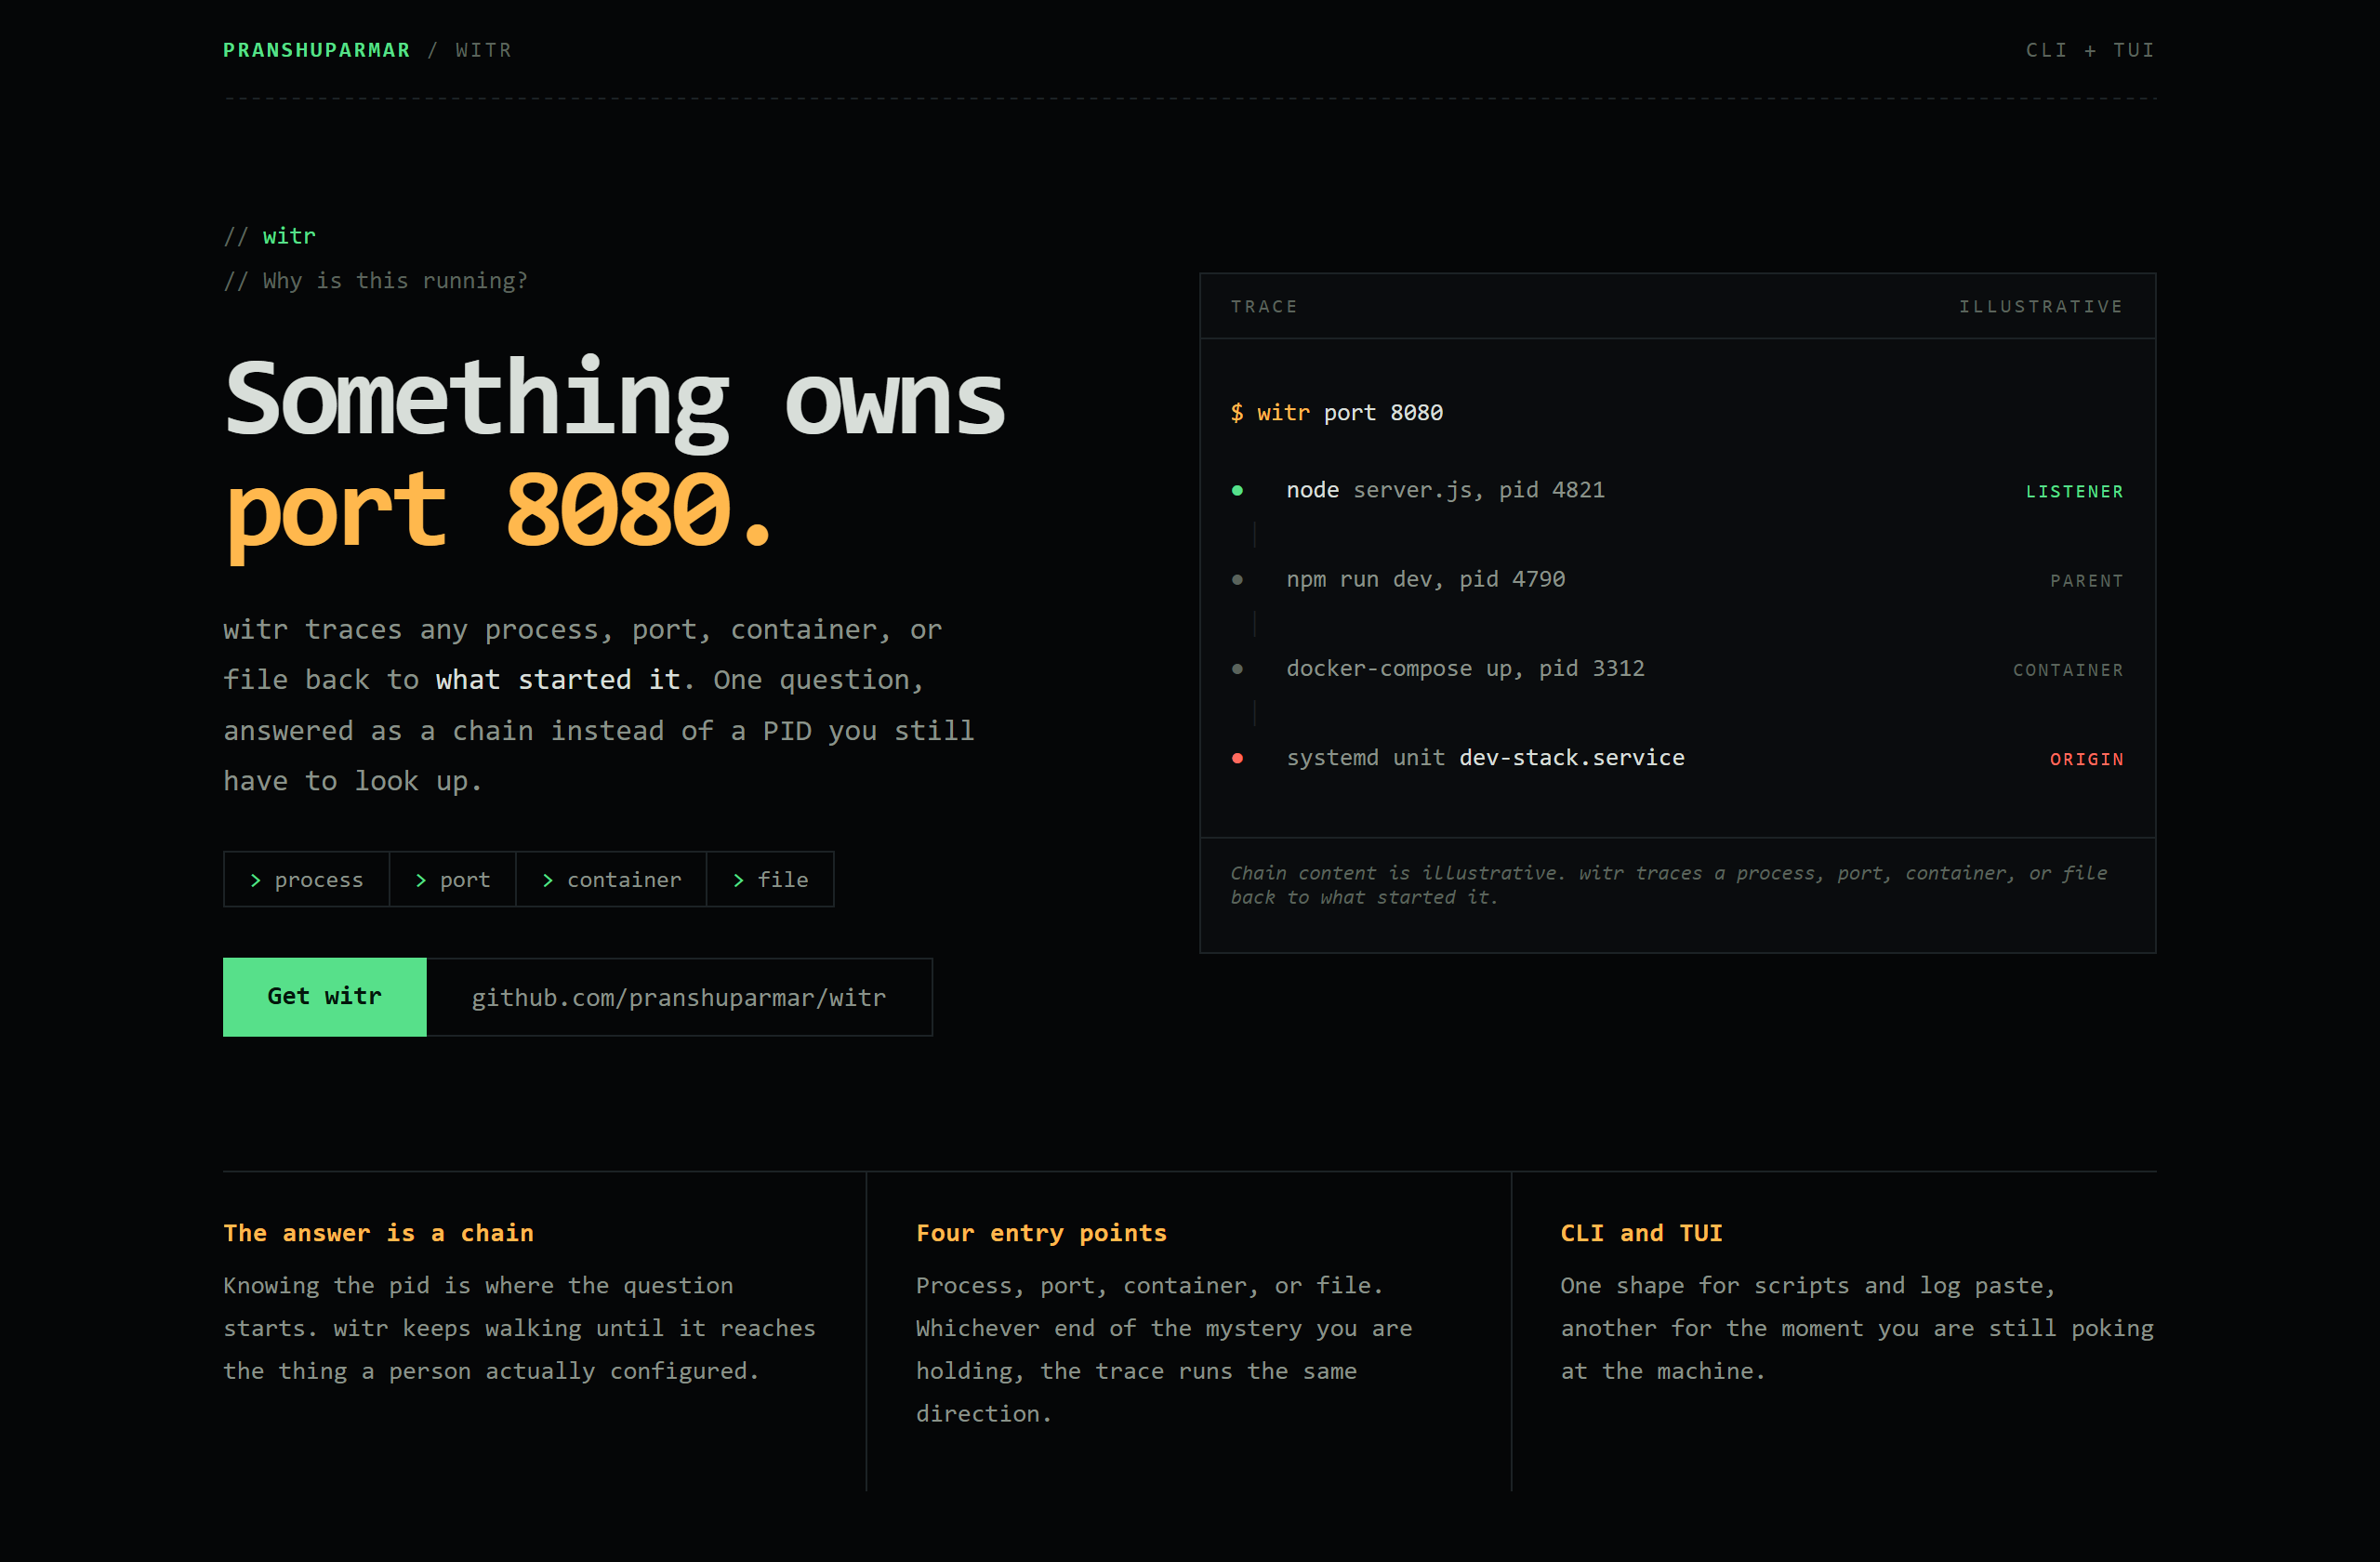This screenshot has height=1562, width=2380.
Task: Click the CLI + TUI header label
Action: pyautogui.click(x=2090, y=50)
